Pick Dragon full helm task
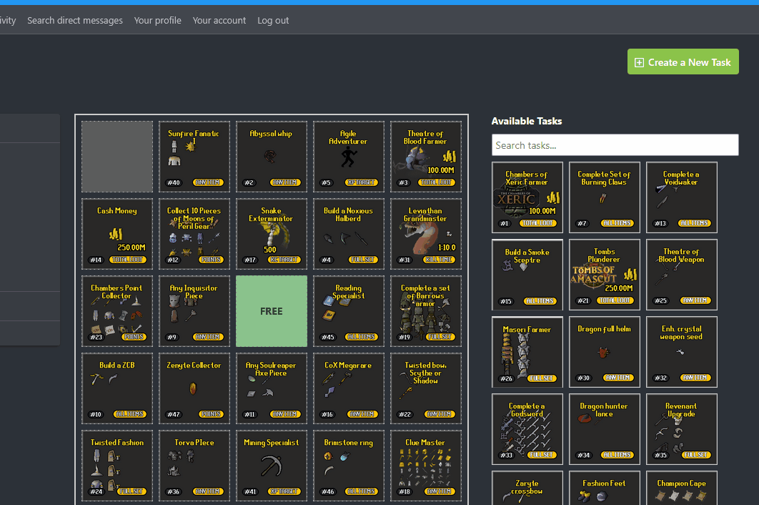This screenshot has width=759, height=505. [605, 352]
